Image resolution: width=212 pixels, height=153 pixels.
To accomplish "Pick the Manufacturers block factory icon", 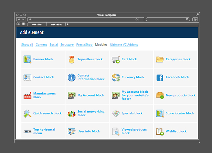I will point(28,95).
